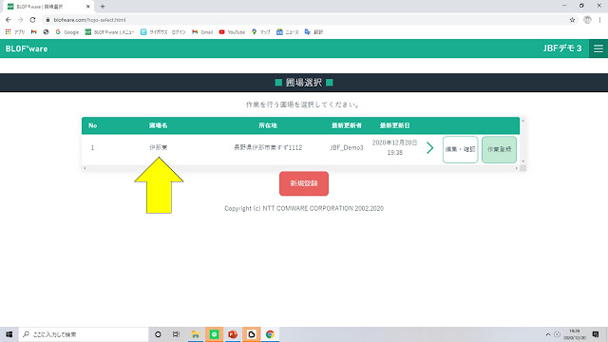The width and height of the screenshot is (608, 342).
Task: Open the アプリ apps bookmark
Action: pos(15,31)
